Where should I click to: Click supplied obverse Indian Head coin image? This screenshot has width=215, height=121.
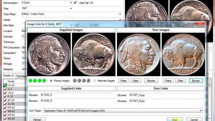(49, 54)
